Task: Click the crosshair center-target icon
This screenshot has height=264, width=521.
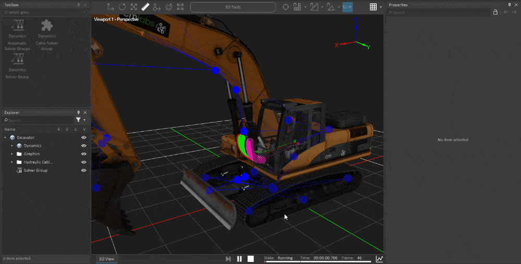Action: 286,7
